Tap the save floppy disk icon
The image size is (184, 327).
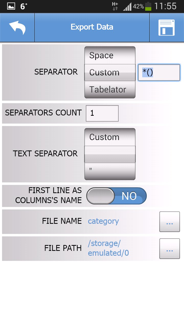167,28
